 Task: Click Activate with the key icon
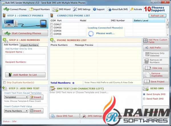coord(136,9)
